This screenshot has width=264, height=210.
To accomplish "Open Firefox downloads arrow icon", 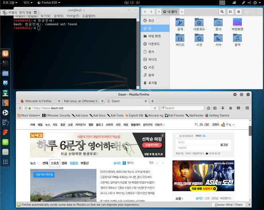I will 223,108.
